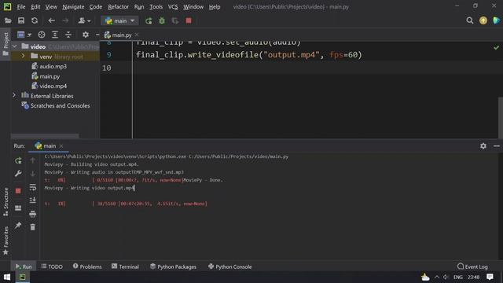The width and height of the screenshot is (503, 283).
Task: Open the Window menu
Action: 193,7
